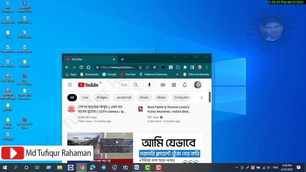The height and width of the screenshot is (172, 306).
Task: Go back using the browser back arrow
Action: pos(67,67)
